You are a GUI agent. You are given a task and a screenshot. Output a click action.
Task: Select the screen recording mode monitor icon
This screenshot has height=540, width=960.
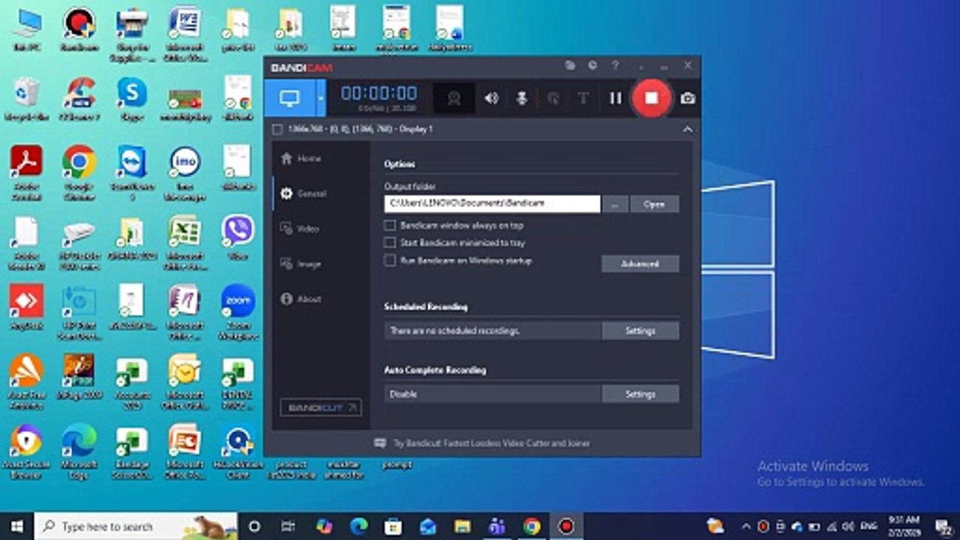(289, 98)
